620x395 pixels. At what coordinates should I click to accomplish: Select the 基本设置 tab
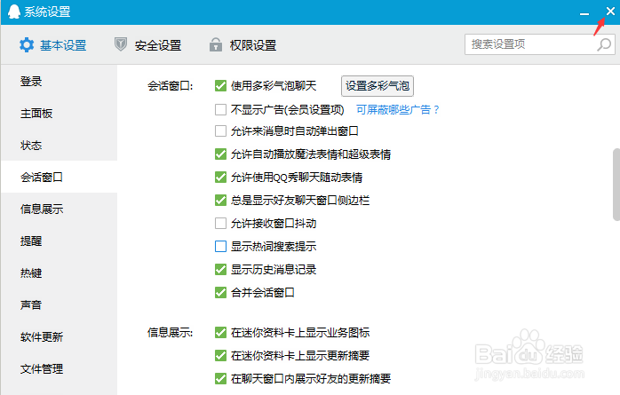pos(53,45)
